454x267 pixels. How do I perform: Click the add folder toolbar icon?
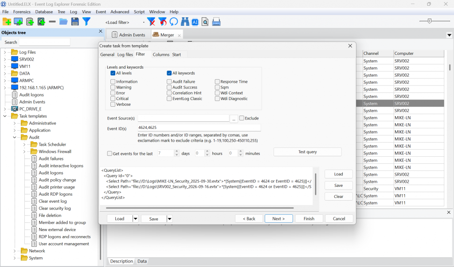(x=7, y=22)
